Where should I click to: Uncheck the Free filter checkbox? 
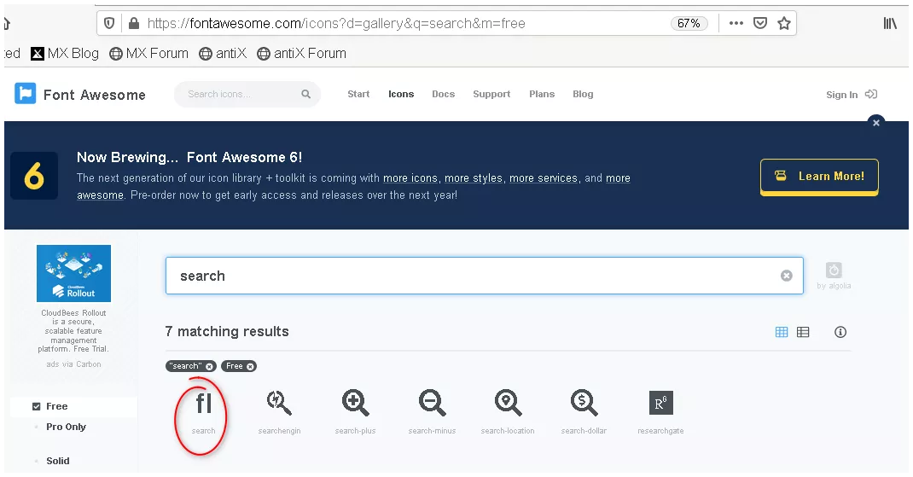pyautogui.click(x=36, y=406)
